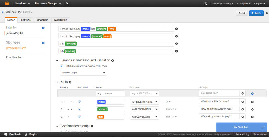The width and height of the screenshot is (269, 137).
Task: Add a new slot type with plus icon
Action: 43,43
